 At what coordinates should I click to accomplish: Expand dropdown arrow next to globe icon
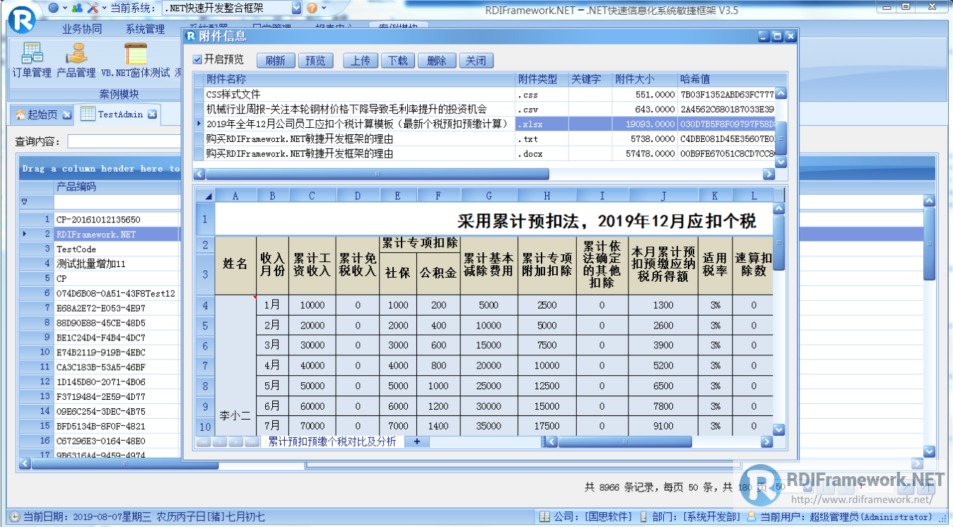click(64, 8)
